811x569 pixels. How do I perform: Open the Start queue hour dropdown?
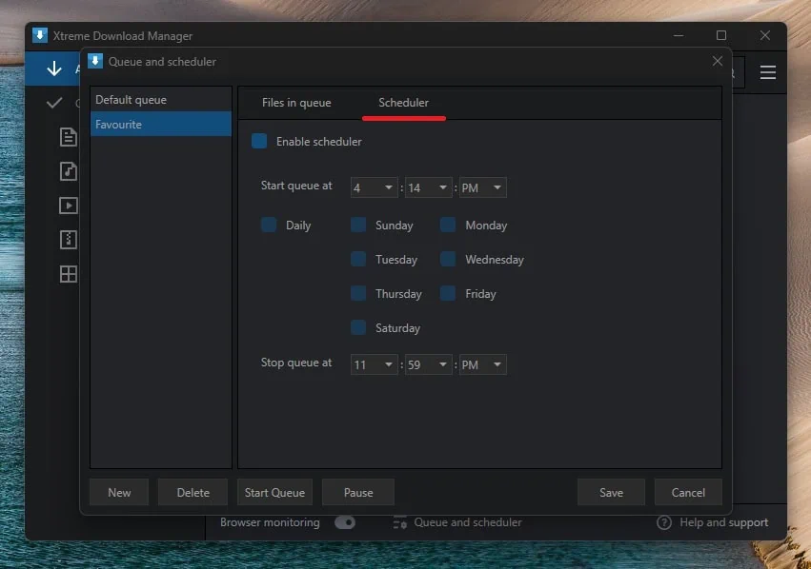pos(374,187)
